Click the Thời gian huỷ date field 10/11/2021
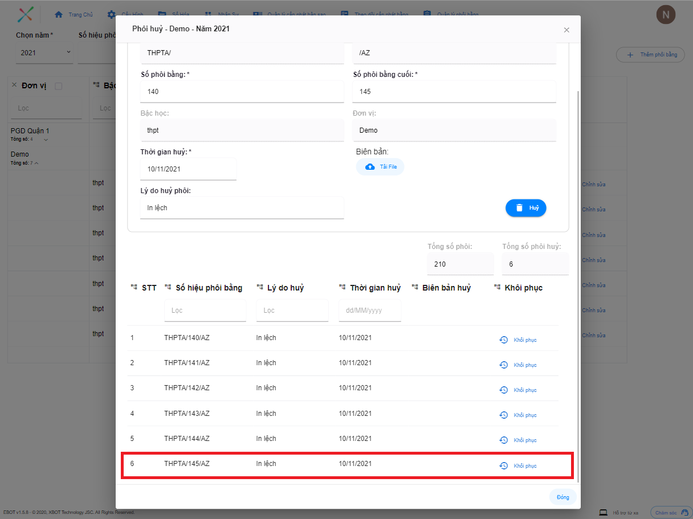 coord(188,169)
